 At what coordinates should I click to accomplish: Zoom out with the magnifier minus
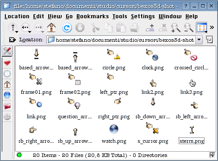click(189, 28)
